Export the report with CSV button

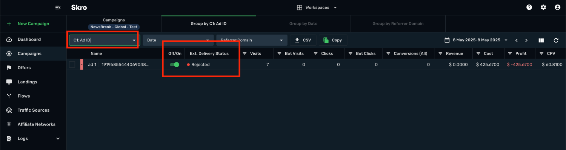[303, 40]
